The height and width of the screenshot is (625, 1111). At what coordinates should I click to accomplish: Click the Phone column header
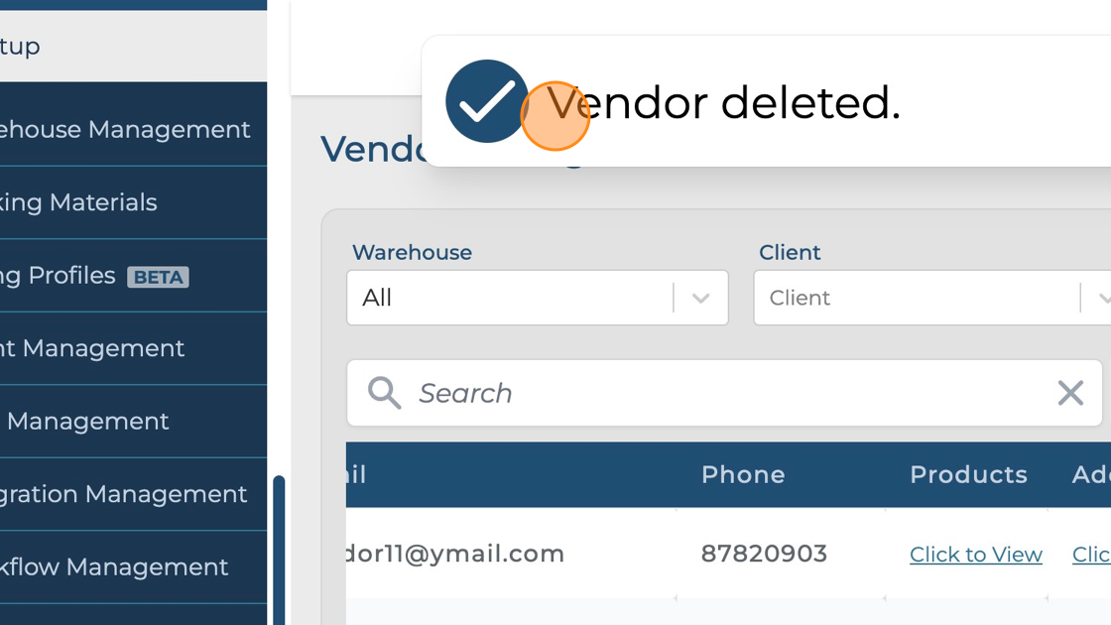pos(743,475)
